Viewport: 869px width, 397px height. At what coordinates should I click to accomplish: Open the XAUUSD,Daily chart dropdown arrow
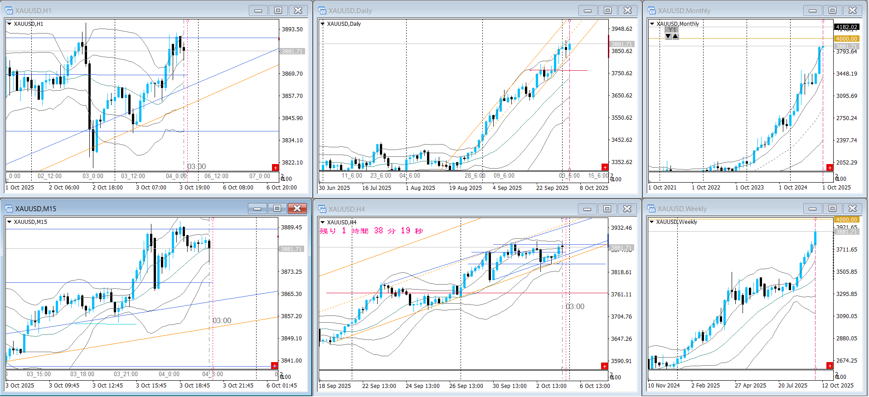tap(323, 24)
